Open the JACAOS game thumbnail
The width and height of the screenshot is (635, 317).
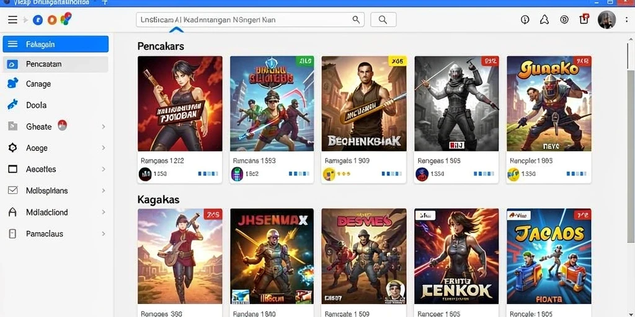click(x=549, y=256)
